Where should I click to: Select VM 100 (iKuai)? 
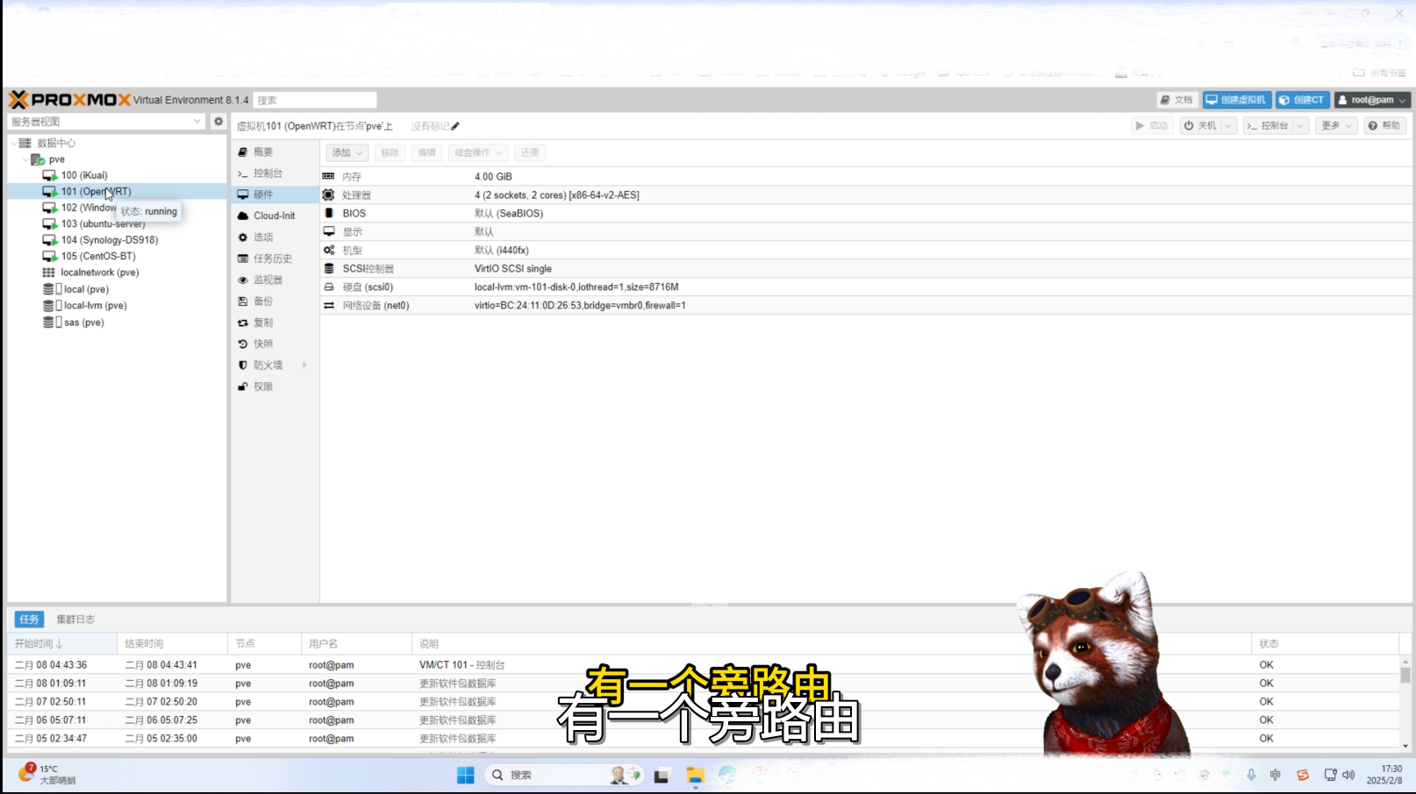point(84,175)
